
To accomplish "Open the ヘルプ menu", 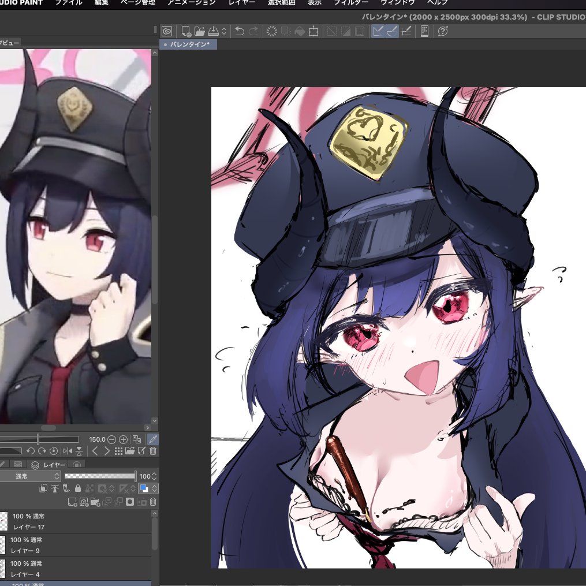I will [437, 3].
